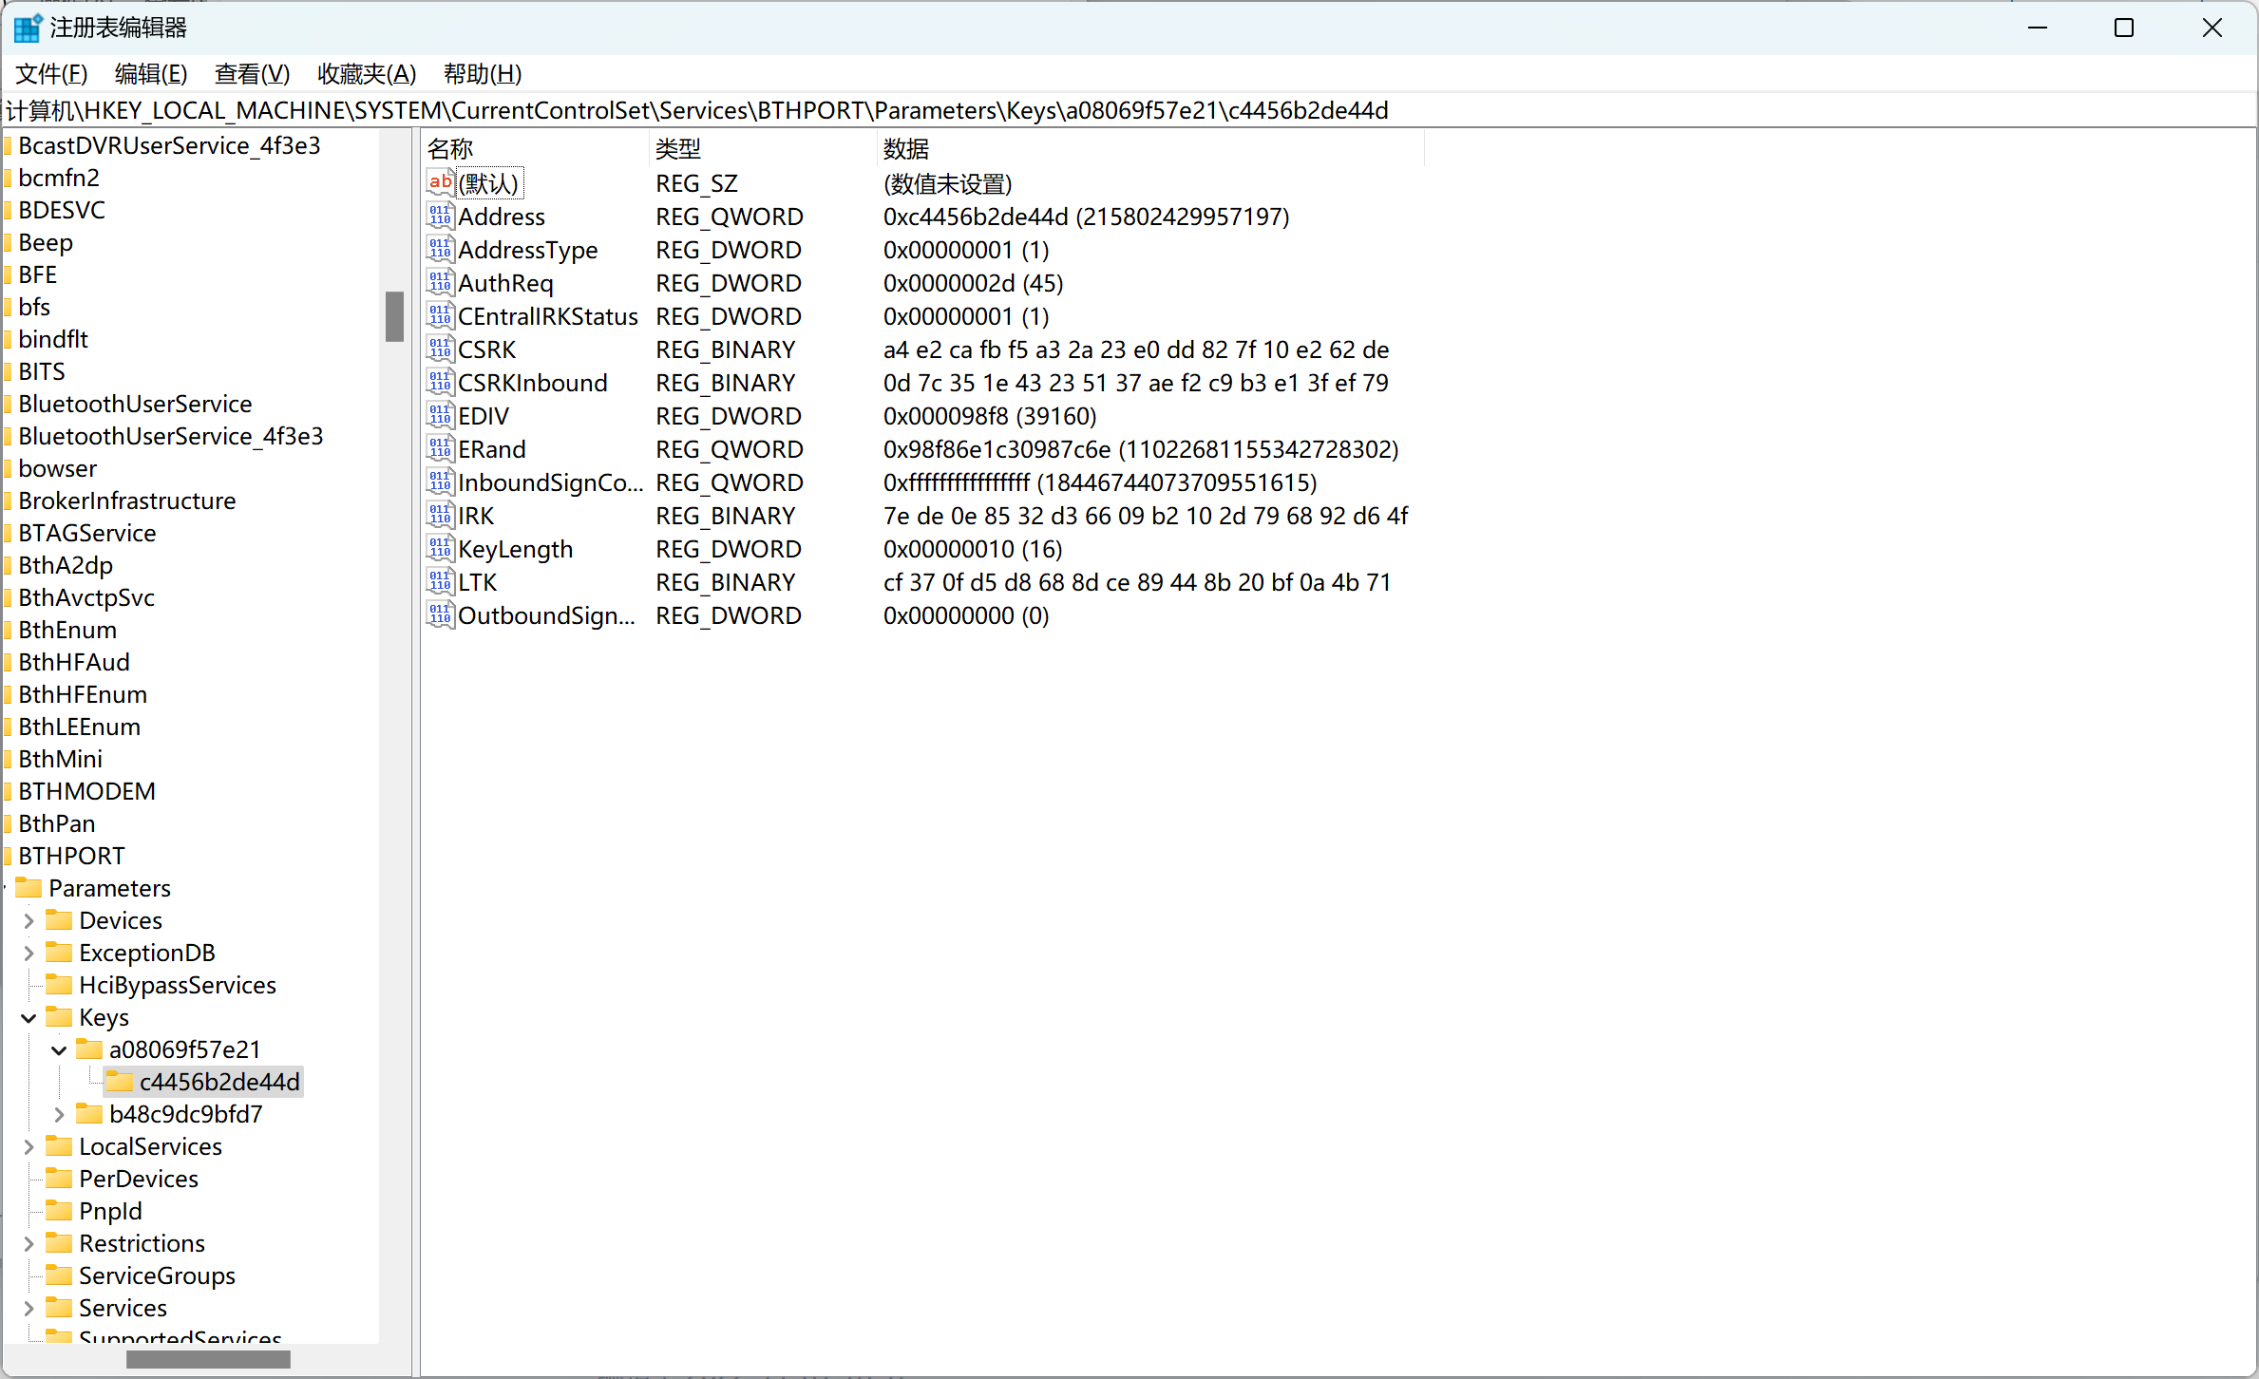Image resolution: width=2259 pixels, height=1379 pixels.
Task: Click the ab string icon of default value
Action: tap(440, 182)
